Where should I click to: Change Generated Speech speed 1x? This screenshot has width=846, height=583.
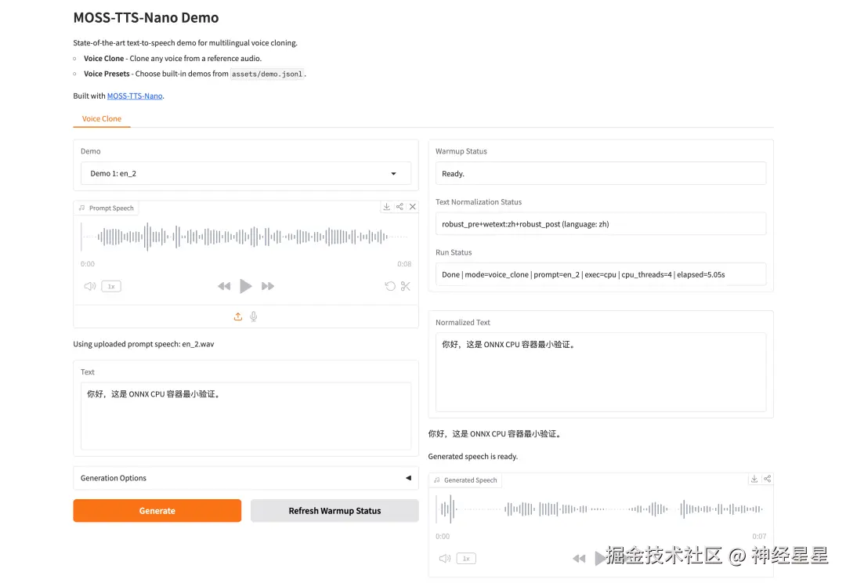pos(466,558)
